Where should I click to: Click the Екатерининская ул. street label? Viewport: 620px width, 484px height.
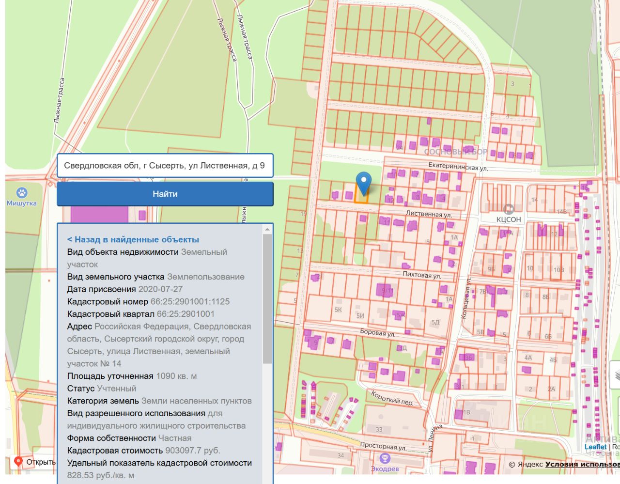tap(458, 167)
